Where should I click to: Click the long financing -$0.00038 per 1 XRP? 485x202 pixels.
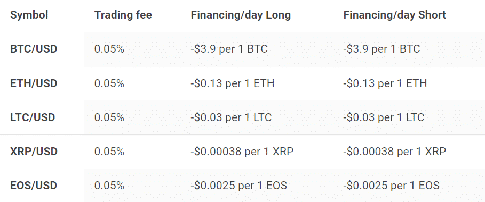(242, 151)
